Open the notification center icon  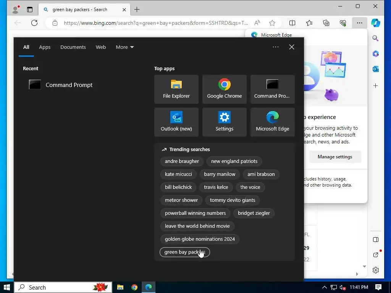378,287
